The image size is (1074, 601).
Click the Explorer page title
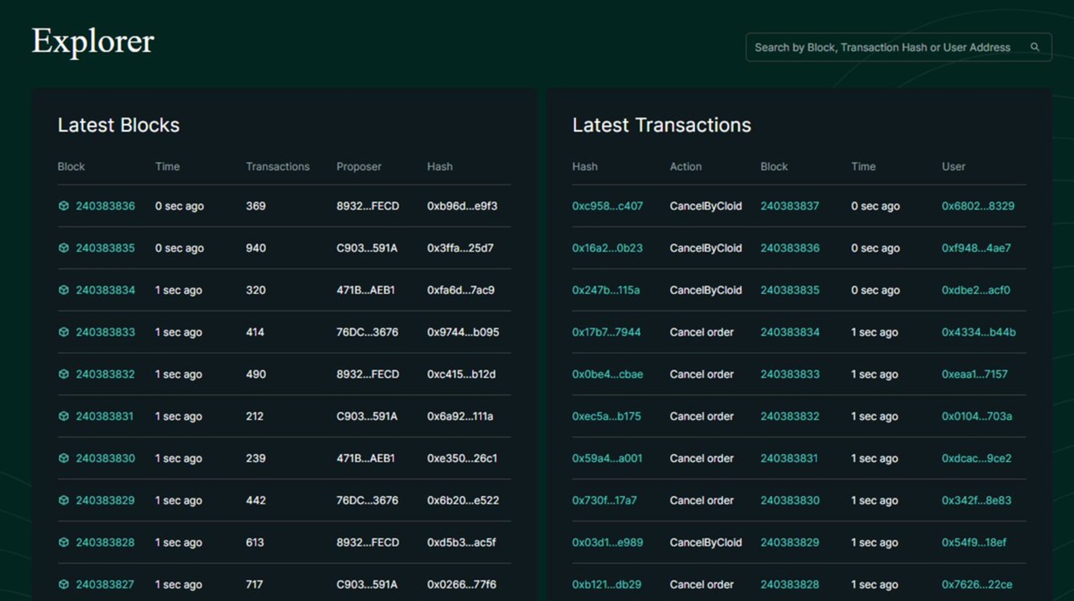coord(93,41)
